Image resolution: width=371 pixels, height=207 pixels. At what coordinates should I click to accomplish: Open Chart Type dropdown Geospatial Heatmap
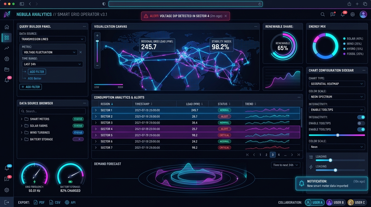point(336,84)
